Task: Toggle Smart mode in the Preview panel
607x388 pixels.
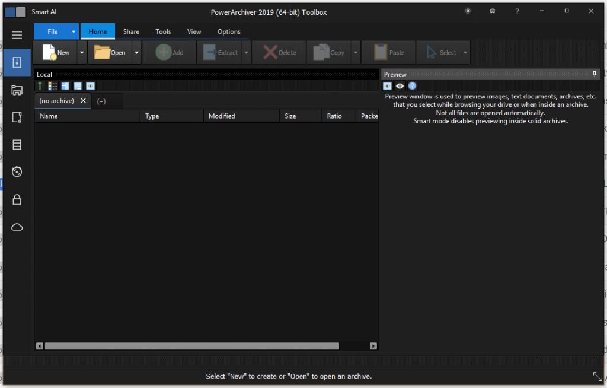Action: coord(387,86)
